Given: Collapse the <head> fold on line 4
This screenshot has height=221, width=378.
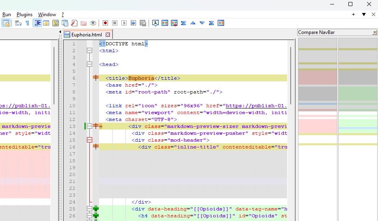Looking at the screenshot, I should pos(90,64).
